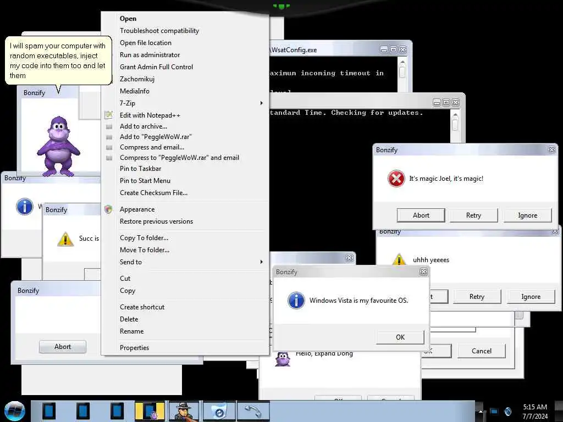Select Run as administrator
This screenshot has height=422, width=563.
pos(185,55)
